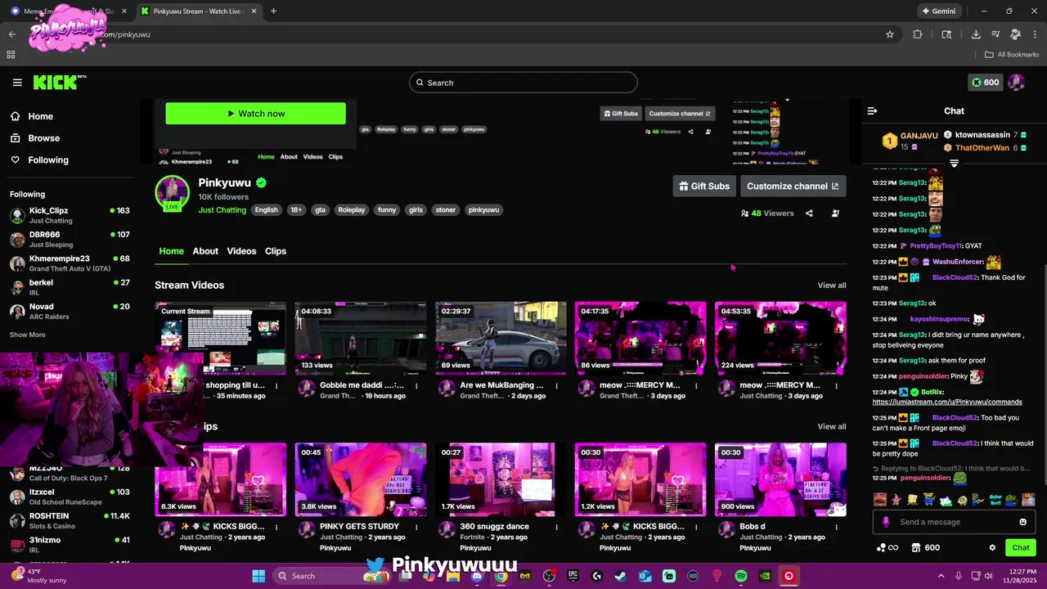Screen dimensions: 1047x589
Task: Click the Just Chatting category under Pinkyuwu's name
Action: pyautogui.click(x=222, y=210)
